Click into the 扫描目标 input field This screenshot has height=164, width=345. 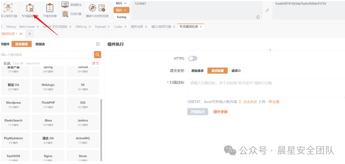tap(266, 88)
